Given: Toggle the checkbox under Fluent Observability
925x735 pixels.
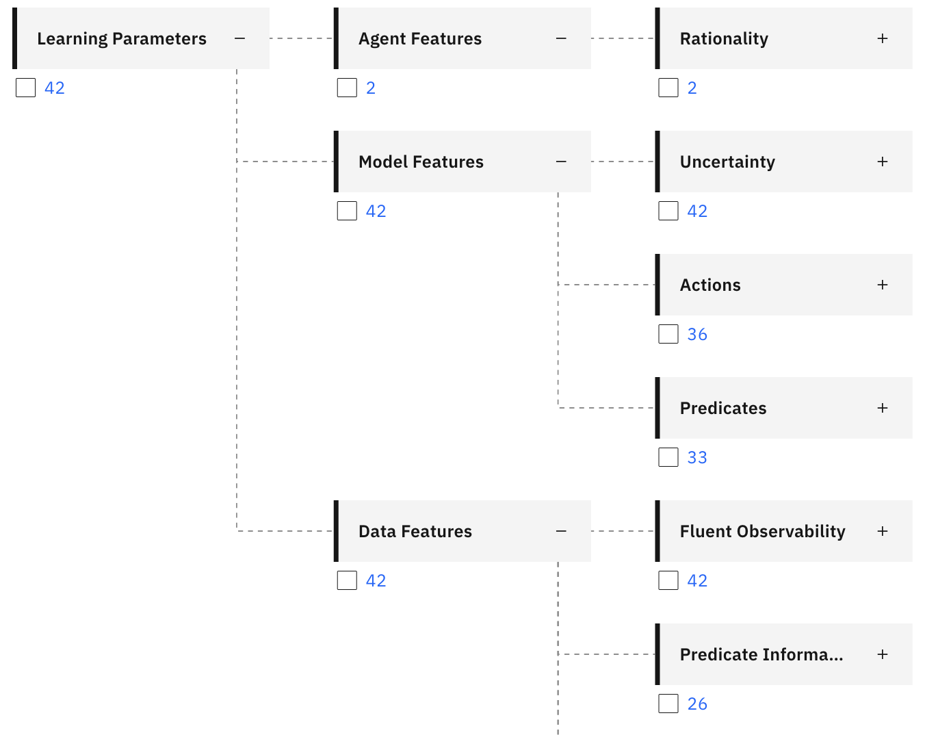Looking at the screenshot, I should [668, 580].
